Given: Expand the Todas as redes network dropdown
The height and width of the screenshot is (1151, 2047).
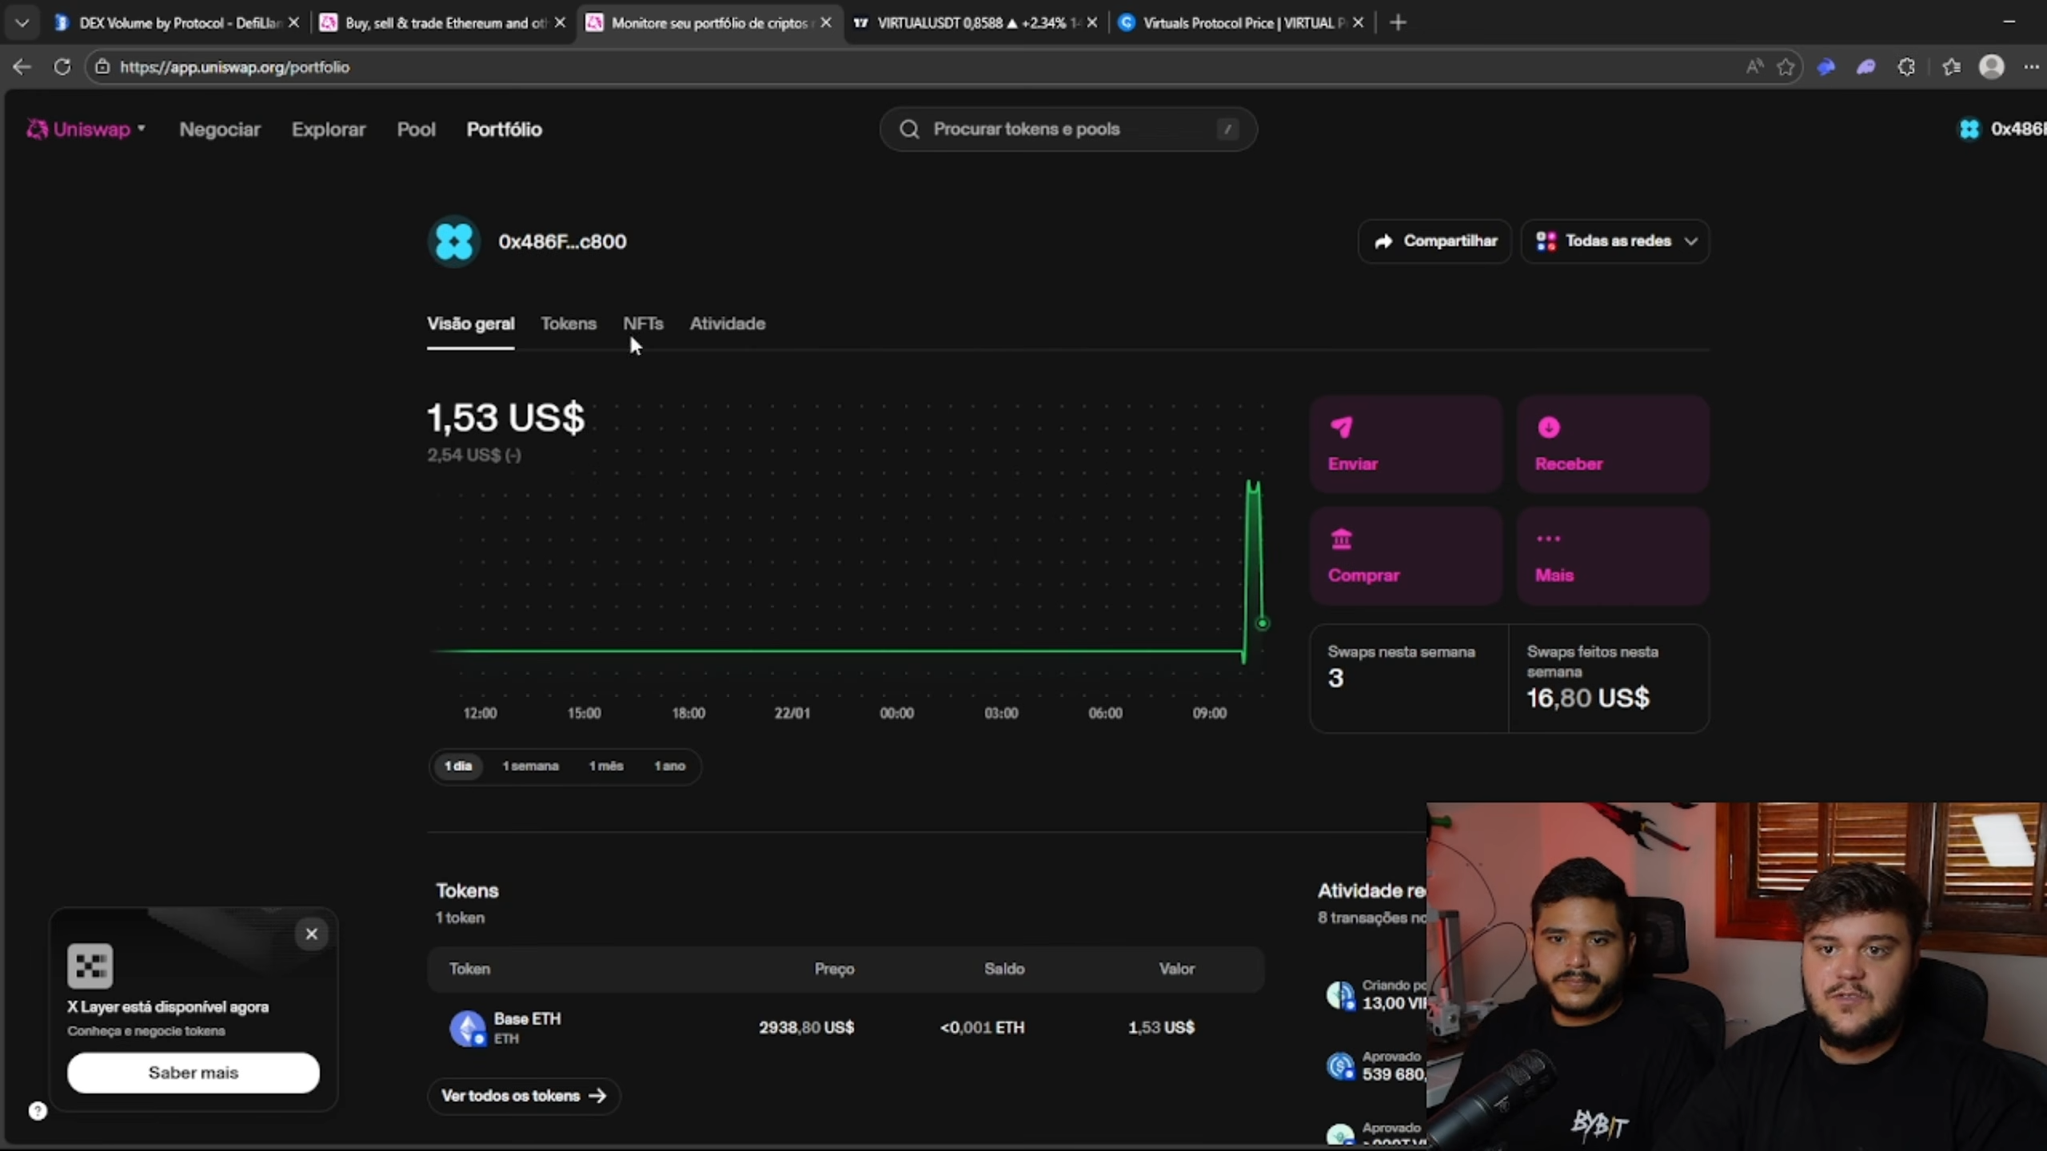Looking at the screenshot, I should 1615,241.
